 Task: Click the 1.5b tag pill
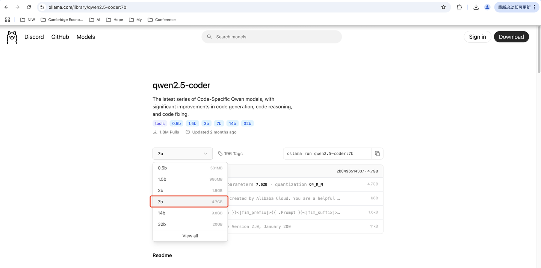192,123
